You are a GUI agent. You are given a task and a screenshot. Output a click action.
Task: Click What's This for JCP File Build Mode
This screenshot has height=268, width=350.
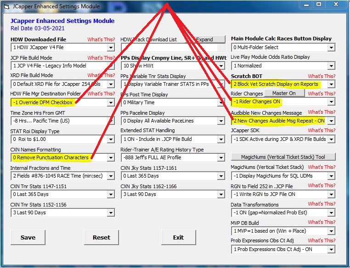[x=101, y=58]
